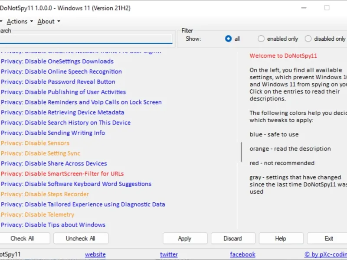Minimize the DoNotSpy11 window
Image resolution: width=347 pixels, height=260 pixels.
(x=304, y=8)
